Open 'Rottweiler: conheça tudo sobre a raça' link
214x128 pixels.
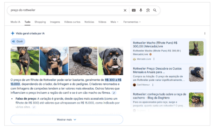tap(159, 96)
